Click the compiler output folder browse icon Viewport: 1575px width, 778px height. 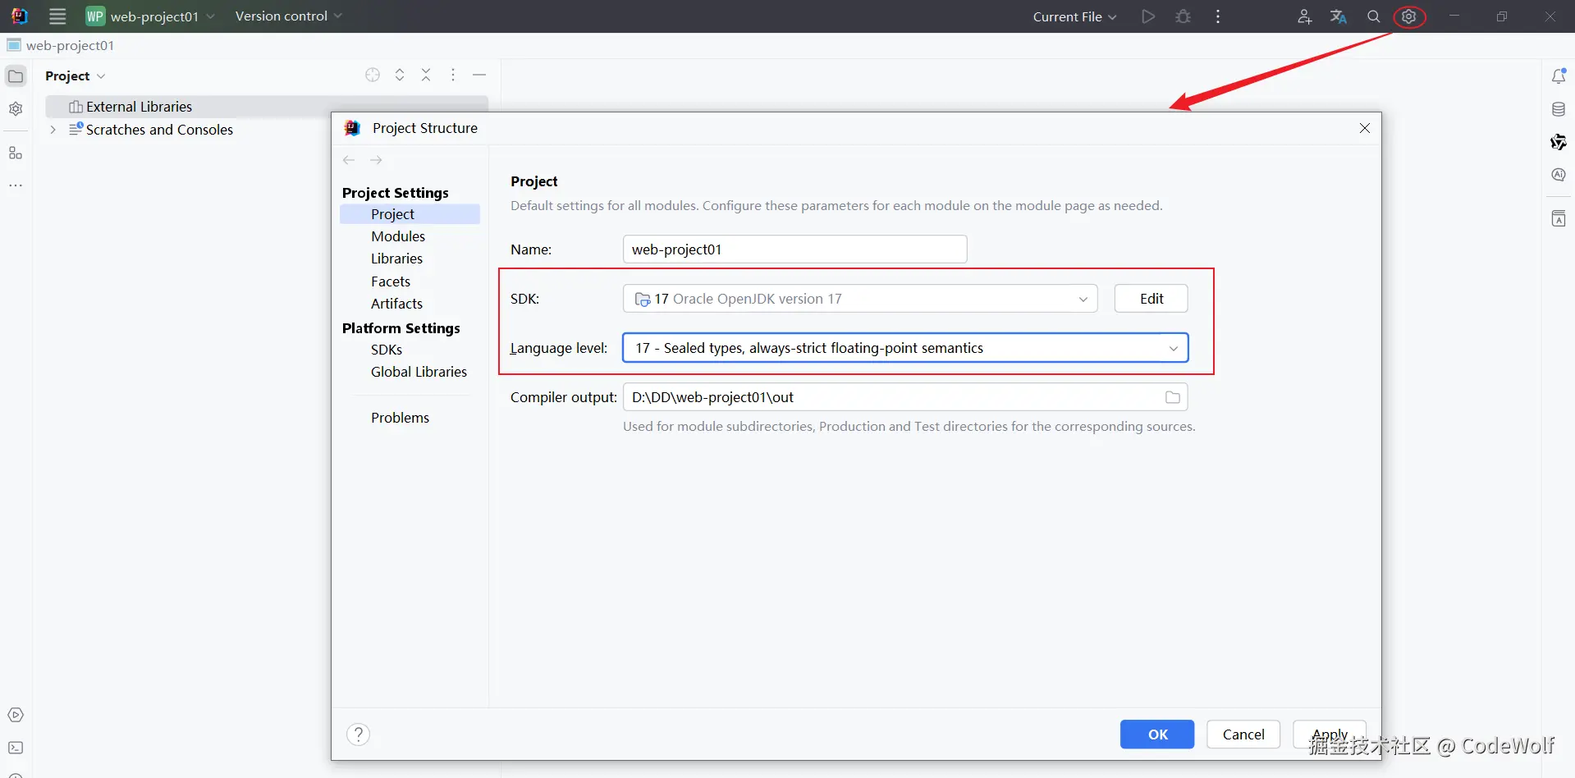pos(1173,397)
